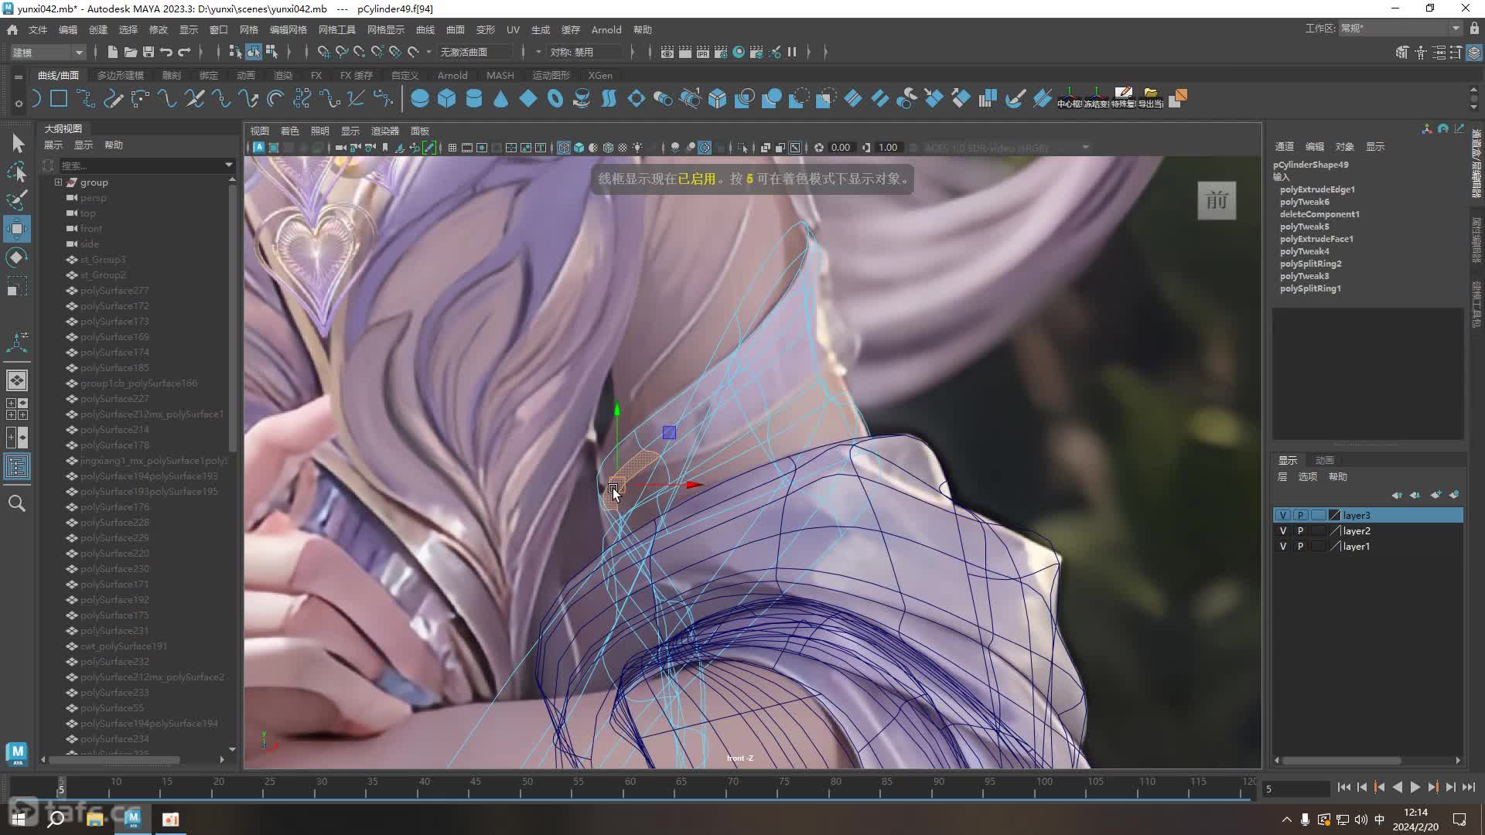The height and width of the screenshot is (835, 1485).
Task: Click the 前 view cube face
Action: point(1217,201)
